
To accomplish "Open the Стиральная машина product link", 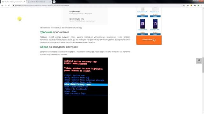I will pos(155,12).
